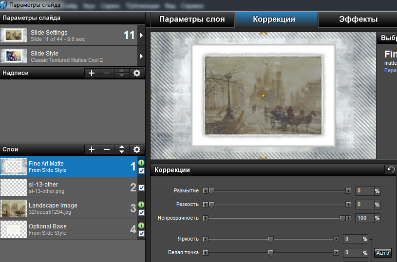Expand Slide Style arrow
Image resolution: width=397 pixels, height=262 pixels.
141,56
